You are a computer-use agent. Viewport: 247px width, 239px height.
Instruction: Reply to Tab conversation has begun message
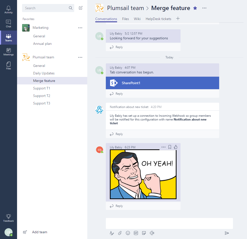click(x=116, y=94)
